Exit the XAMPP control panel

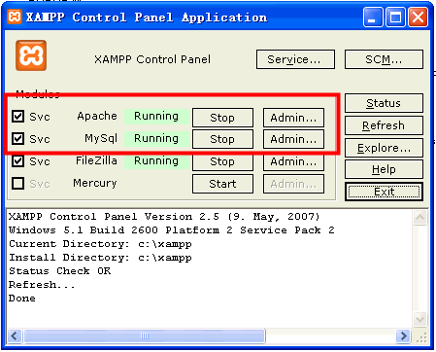[x=384, y=192]
